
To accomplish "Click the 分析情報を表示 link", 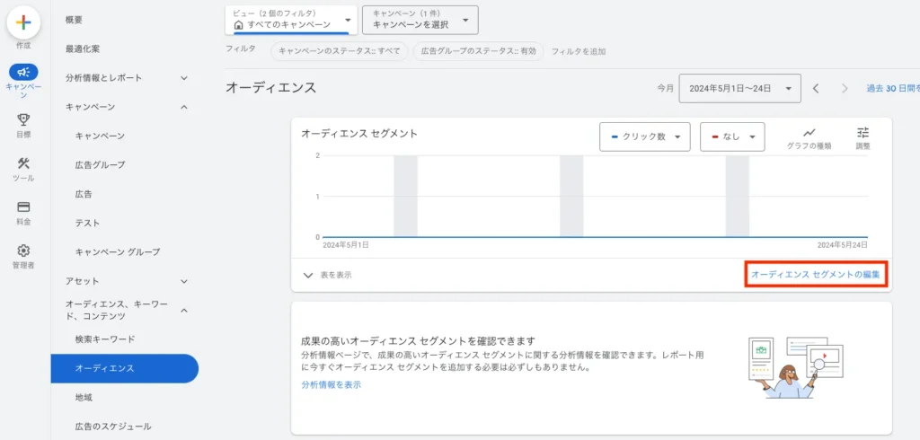I will [331, 385].
